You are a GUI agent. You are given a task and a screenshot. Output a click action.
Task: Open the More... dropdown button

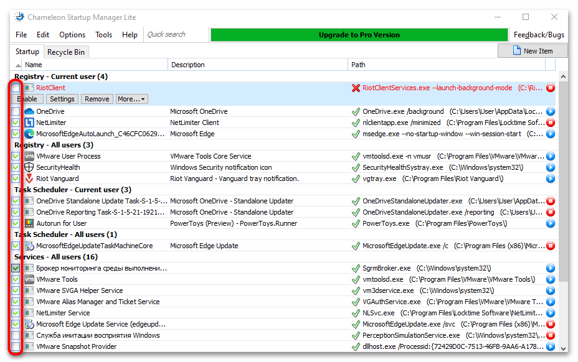(131, 99)
